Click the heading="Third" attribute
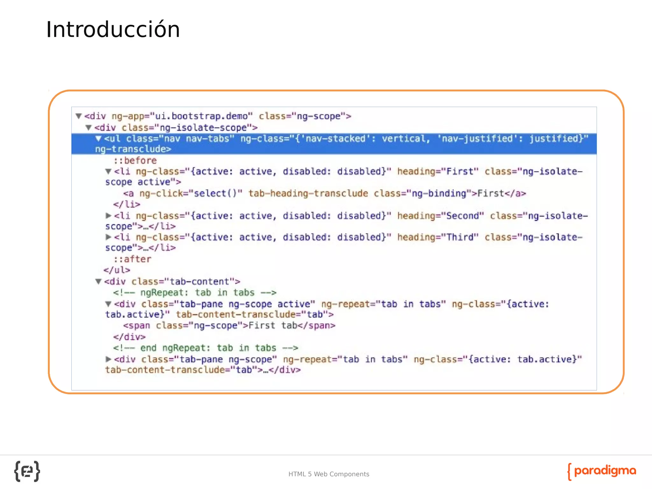 pyautogui.click(x=438, y=237)
